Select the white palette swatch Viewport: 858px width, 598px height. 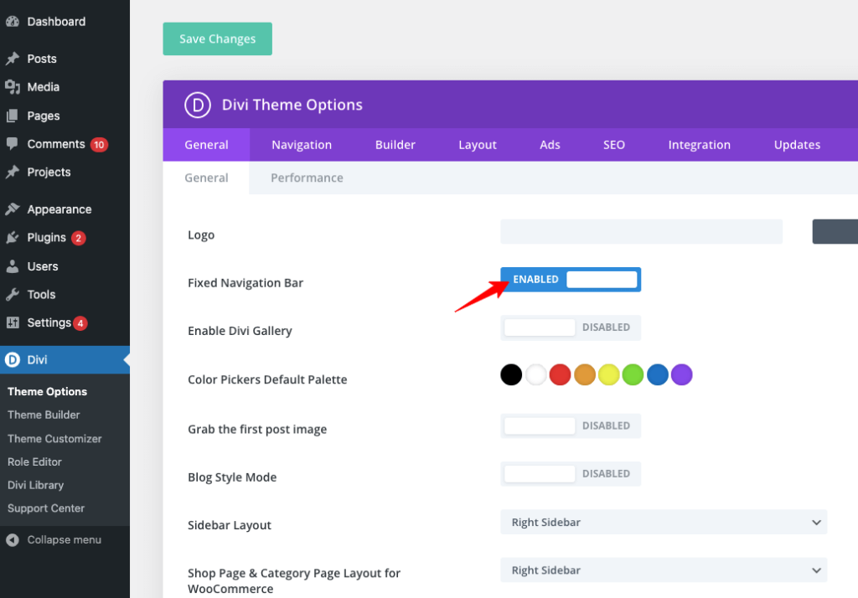click(x=535, y=374)
